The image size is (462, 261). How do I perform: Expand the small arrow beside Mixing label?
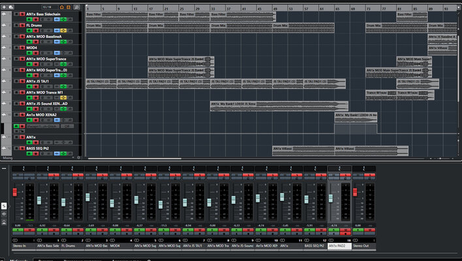pyautogui.click(x=73, y=158)
